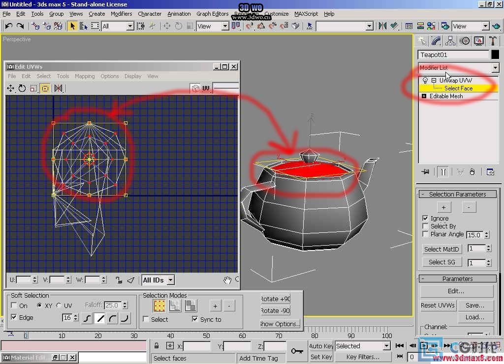This screenshot has width=504, height=364.
Task: Uncheck the Edge checkbox
Action: point(14,317)
